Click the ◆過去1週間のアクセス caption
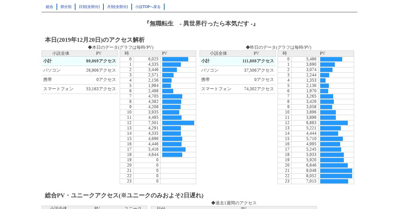The image size is (399, 209). click(234, 203)
